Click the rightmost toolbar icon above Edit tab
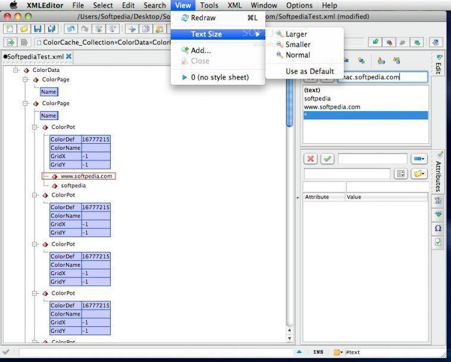This screenshot has height=362, width=451. pyautogui.click(x=436, y=43)
